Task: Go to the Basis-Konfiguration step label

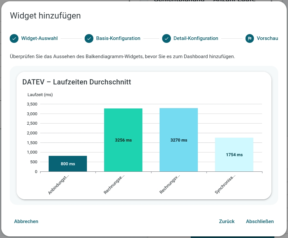Action: 118,38
